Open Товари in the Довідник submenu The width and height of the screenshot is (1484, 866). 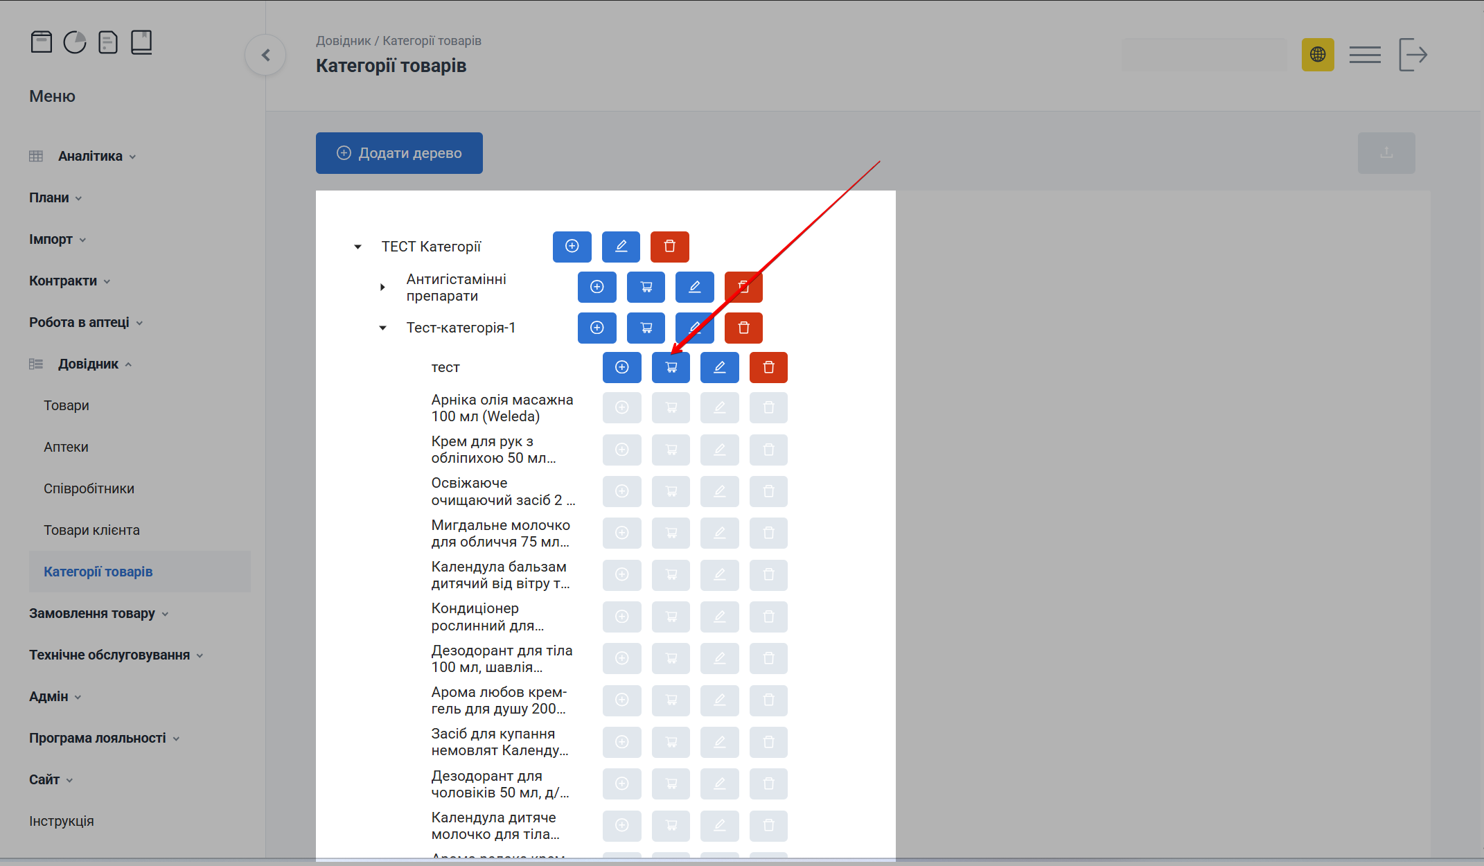(67, 405)
